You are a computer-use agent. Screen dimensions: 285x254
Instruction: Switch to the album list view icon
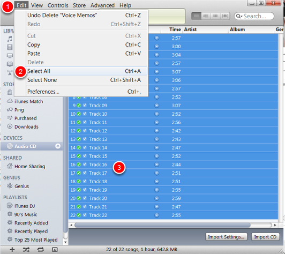(x=206, y=16)
